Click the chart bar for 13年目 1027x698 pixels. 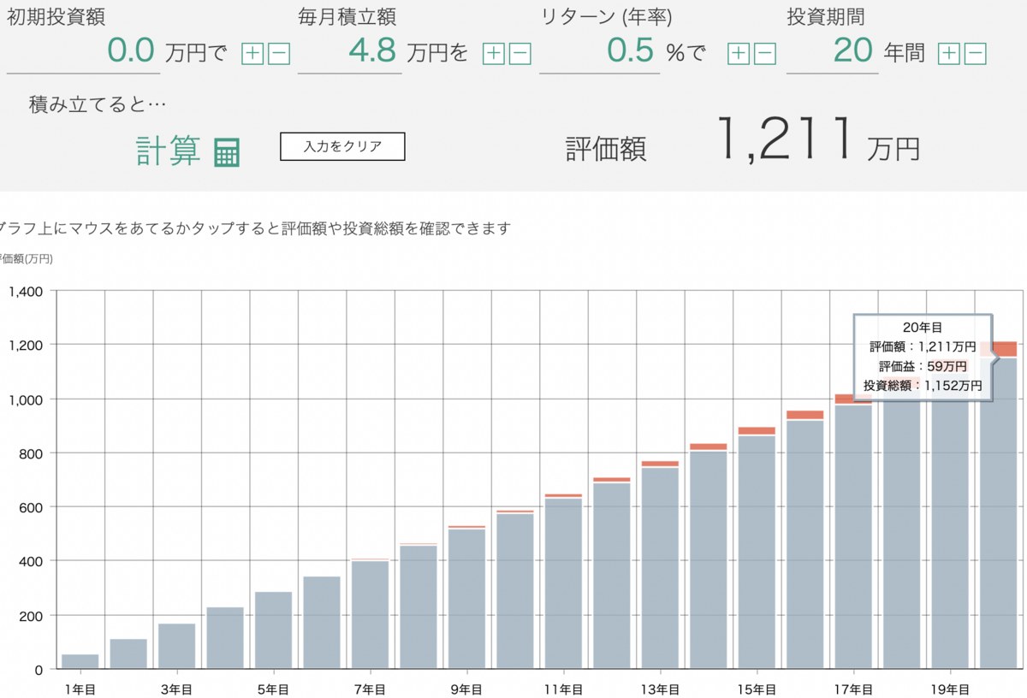point(660,565)
